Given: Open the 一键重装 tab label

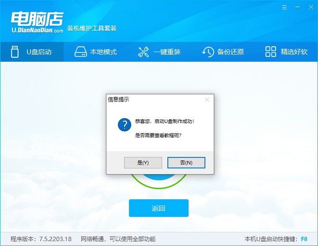Looking at the screenshot, I should pyautogui.click(x=167, y=52).
